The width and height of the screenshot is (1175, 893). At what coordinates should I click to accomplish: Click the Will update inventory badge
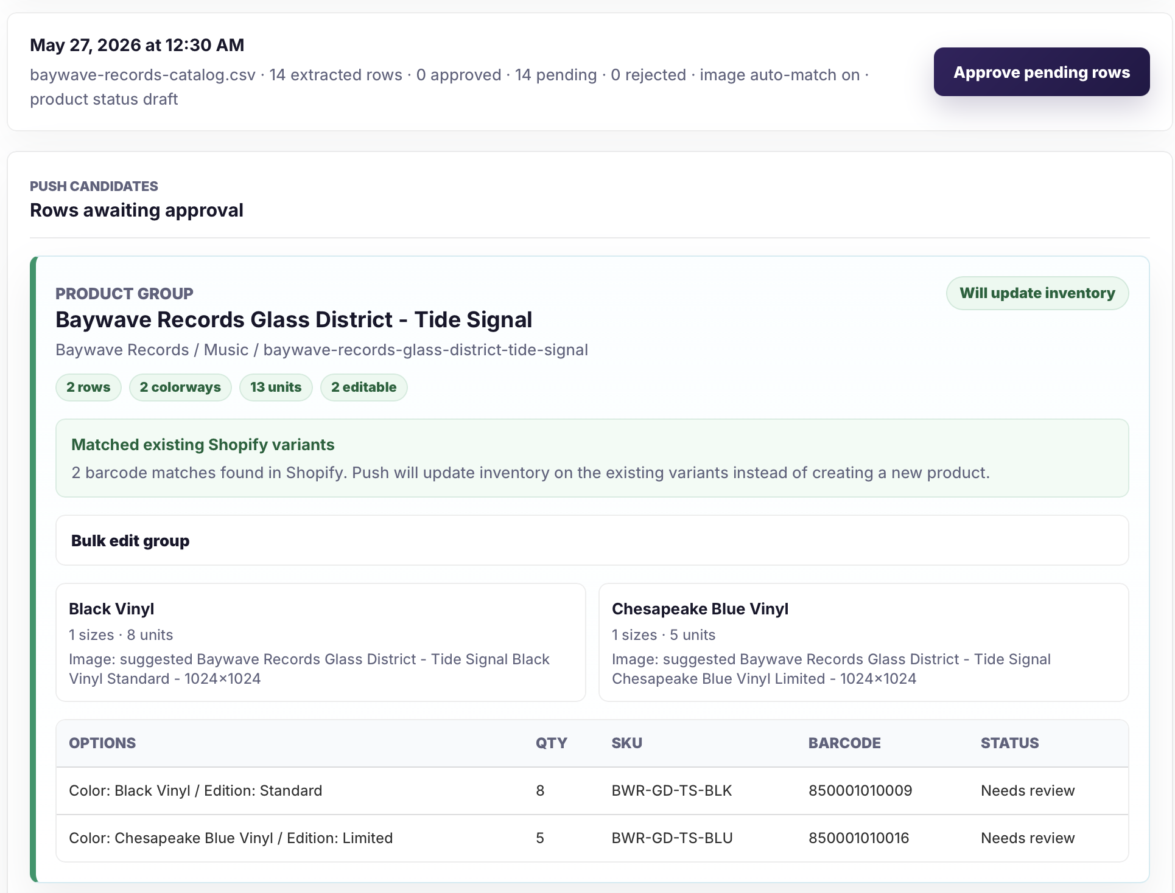(x=1037, y=293)
